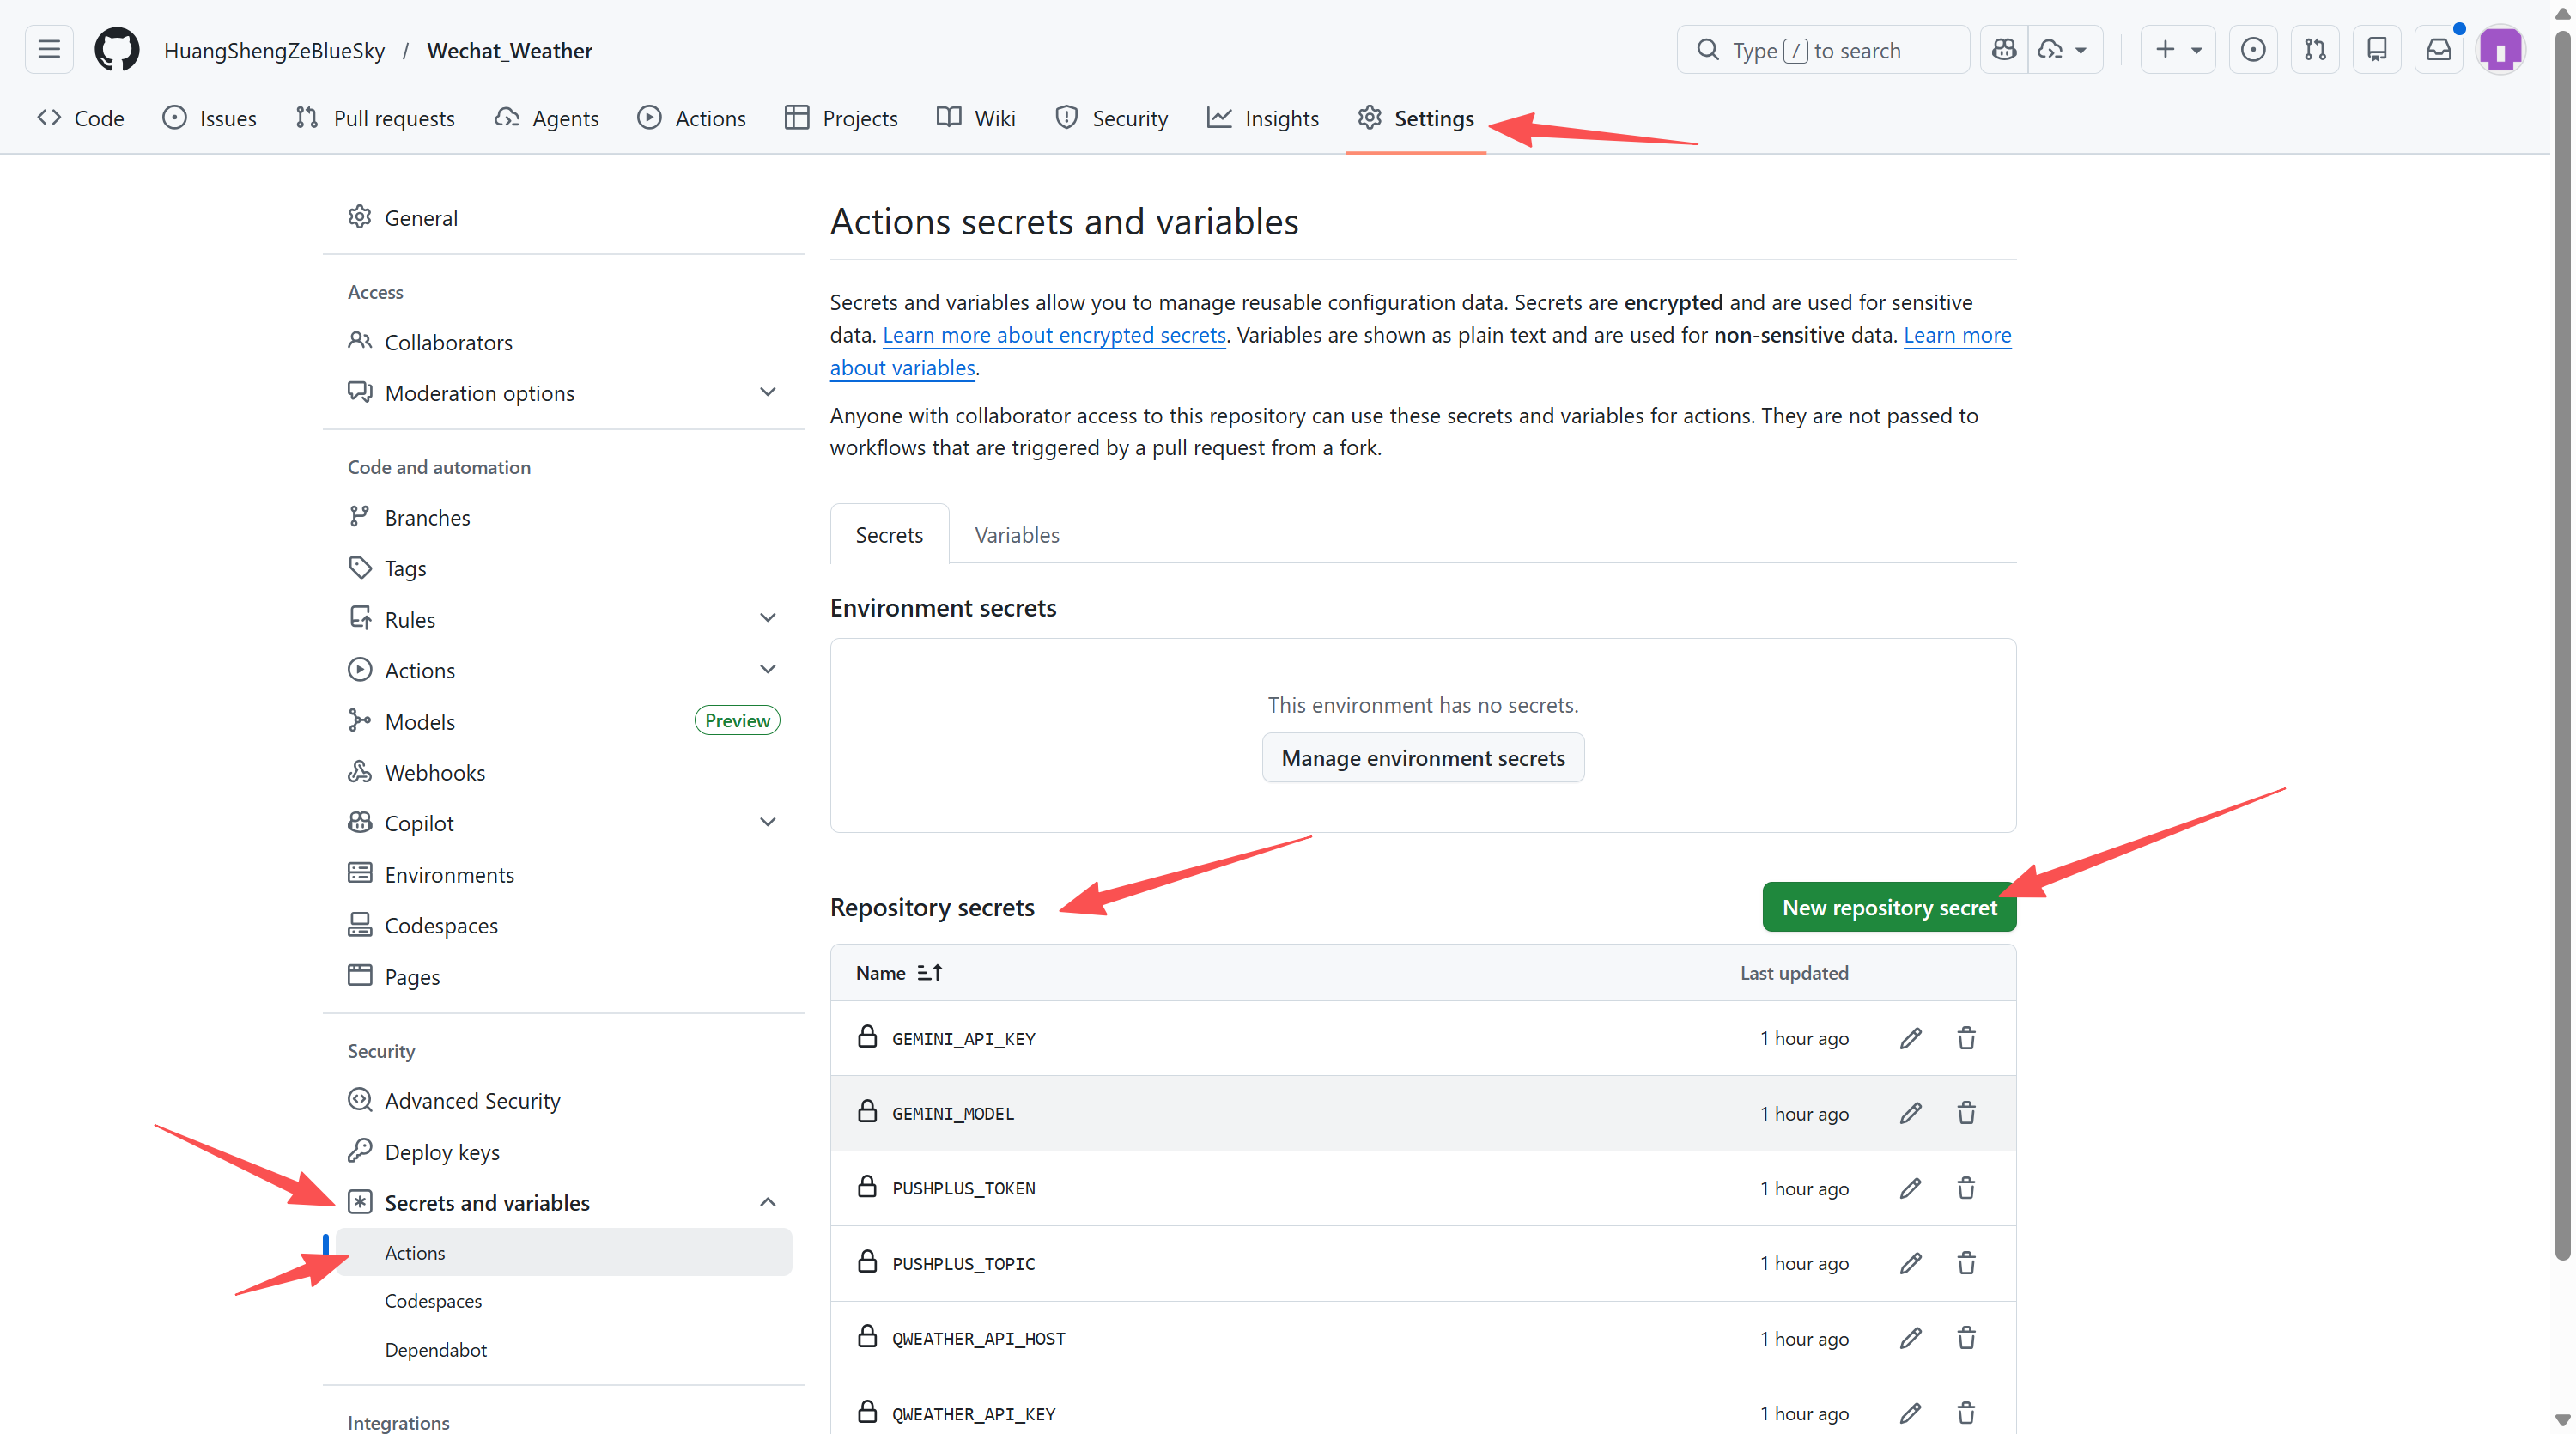The width and height of the screenshot is (2576, 1434).
Task: Click the GitHub logo home icon
Action: tap(116, 50)
